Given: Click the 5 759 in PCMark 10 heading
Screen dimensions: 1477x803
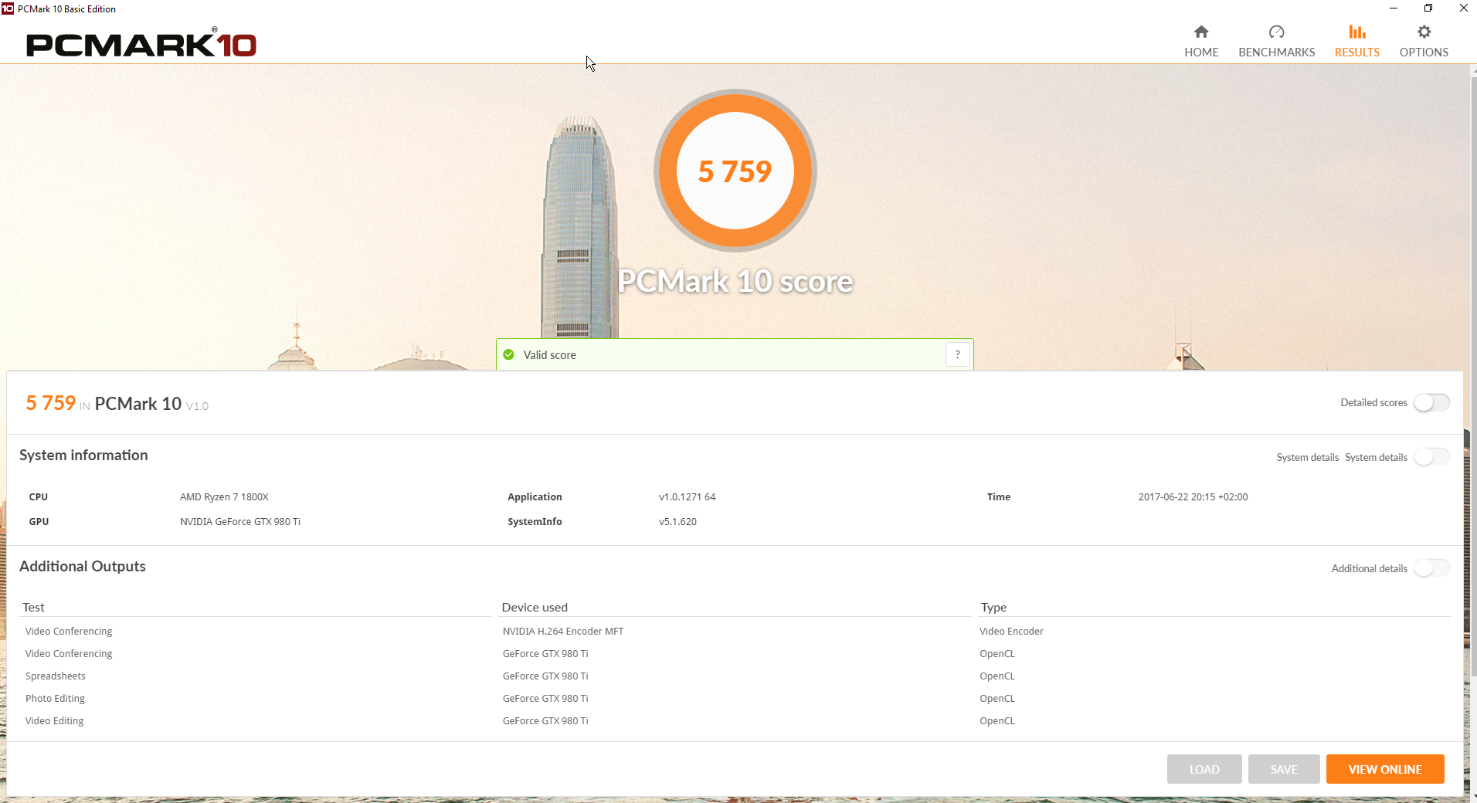Looking at the screenshot, I should click(117, 404).
